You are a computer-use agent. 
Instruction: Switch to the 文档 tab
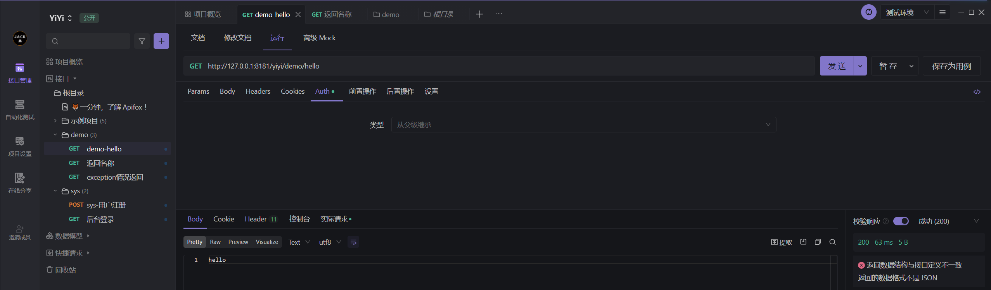[198, 38]
